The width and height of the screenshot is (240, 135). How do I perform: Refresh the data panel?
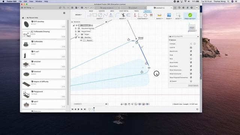(60, 7)
